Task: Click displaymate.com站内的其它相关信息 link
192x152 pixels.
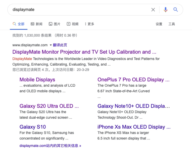Action: point(50,146)
